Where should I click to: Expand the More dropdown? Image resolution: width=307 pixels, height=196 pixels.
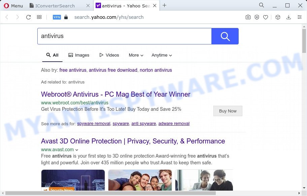coord(136,55)
